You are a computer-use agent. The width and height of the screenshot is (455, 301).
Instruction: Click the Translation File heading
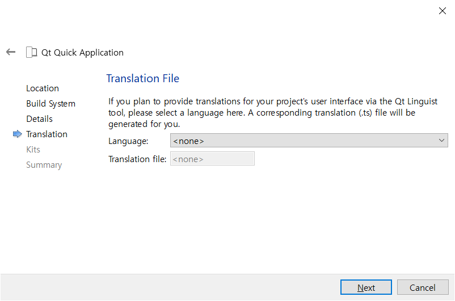pyautogui.click(x=143, y=78)
